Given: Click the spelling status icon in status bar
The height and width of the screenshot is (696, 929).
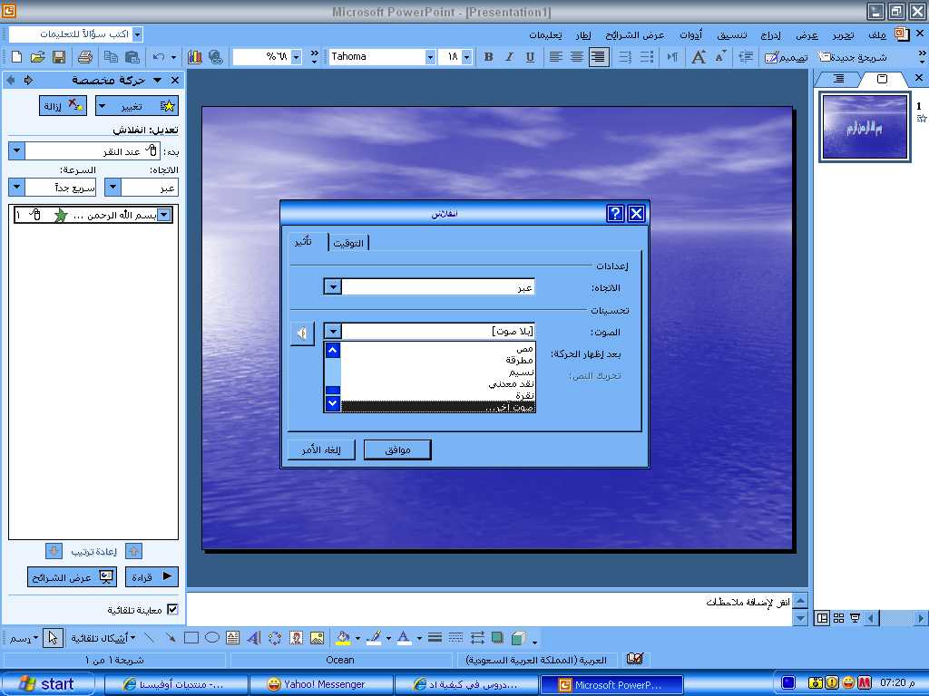Looking at the screenshot, I should [x=635, y=659].
